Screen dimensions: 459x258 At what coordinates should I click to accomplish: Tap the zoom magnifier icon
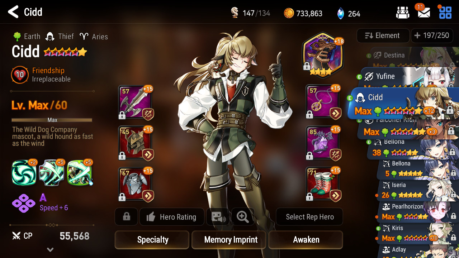tap(243, 217)
